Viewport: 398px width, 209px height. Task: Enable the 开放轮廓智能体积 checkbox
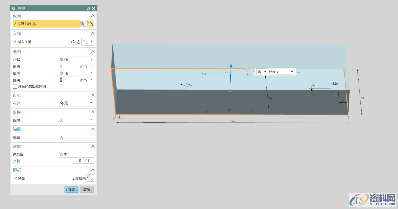pos(15,87)
